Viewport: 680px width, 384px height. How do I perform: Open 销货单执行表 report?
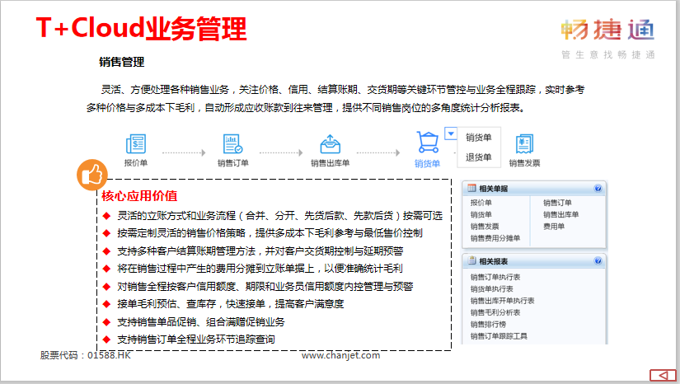pyautogui.click(x=492, y=288)
